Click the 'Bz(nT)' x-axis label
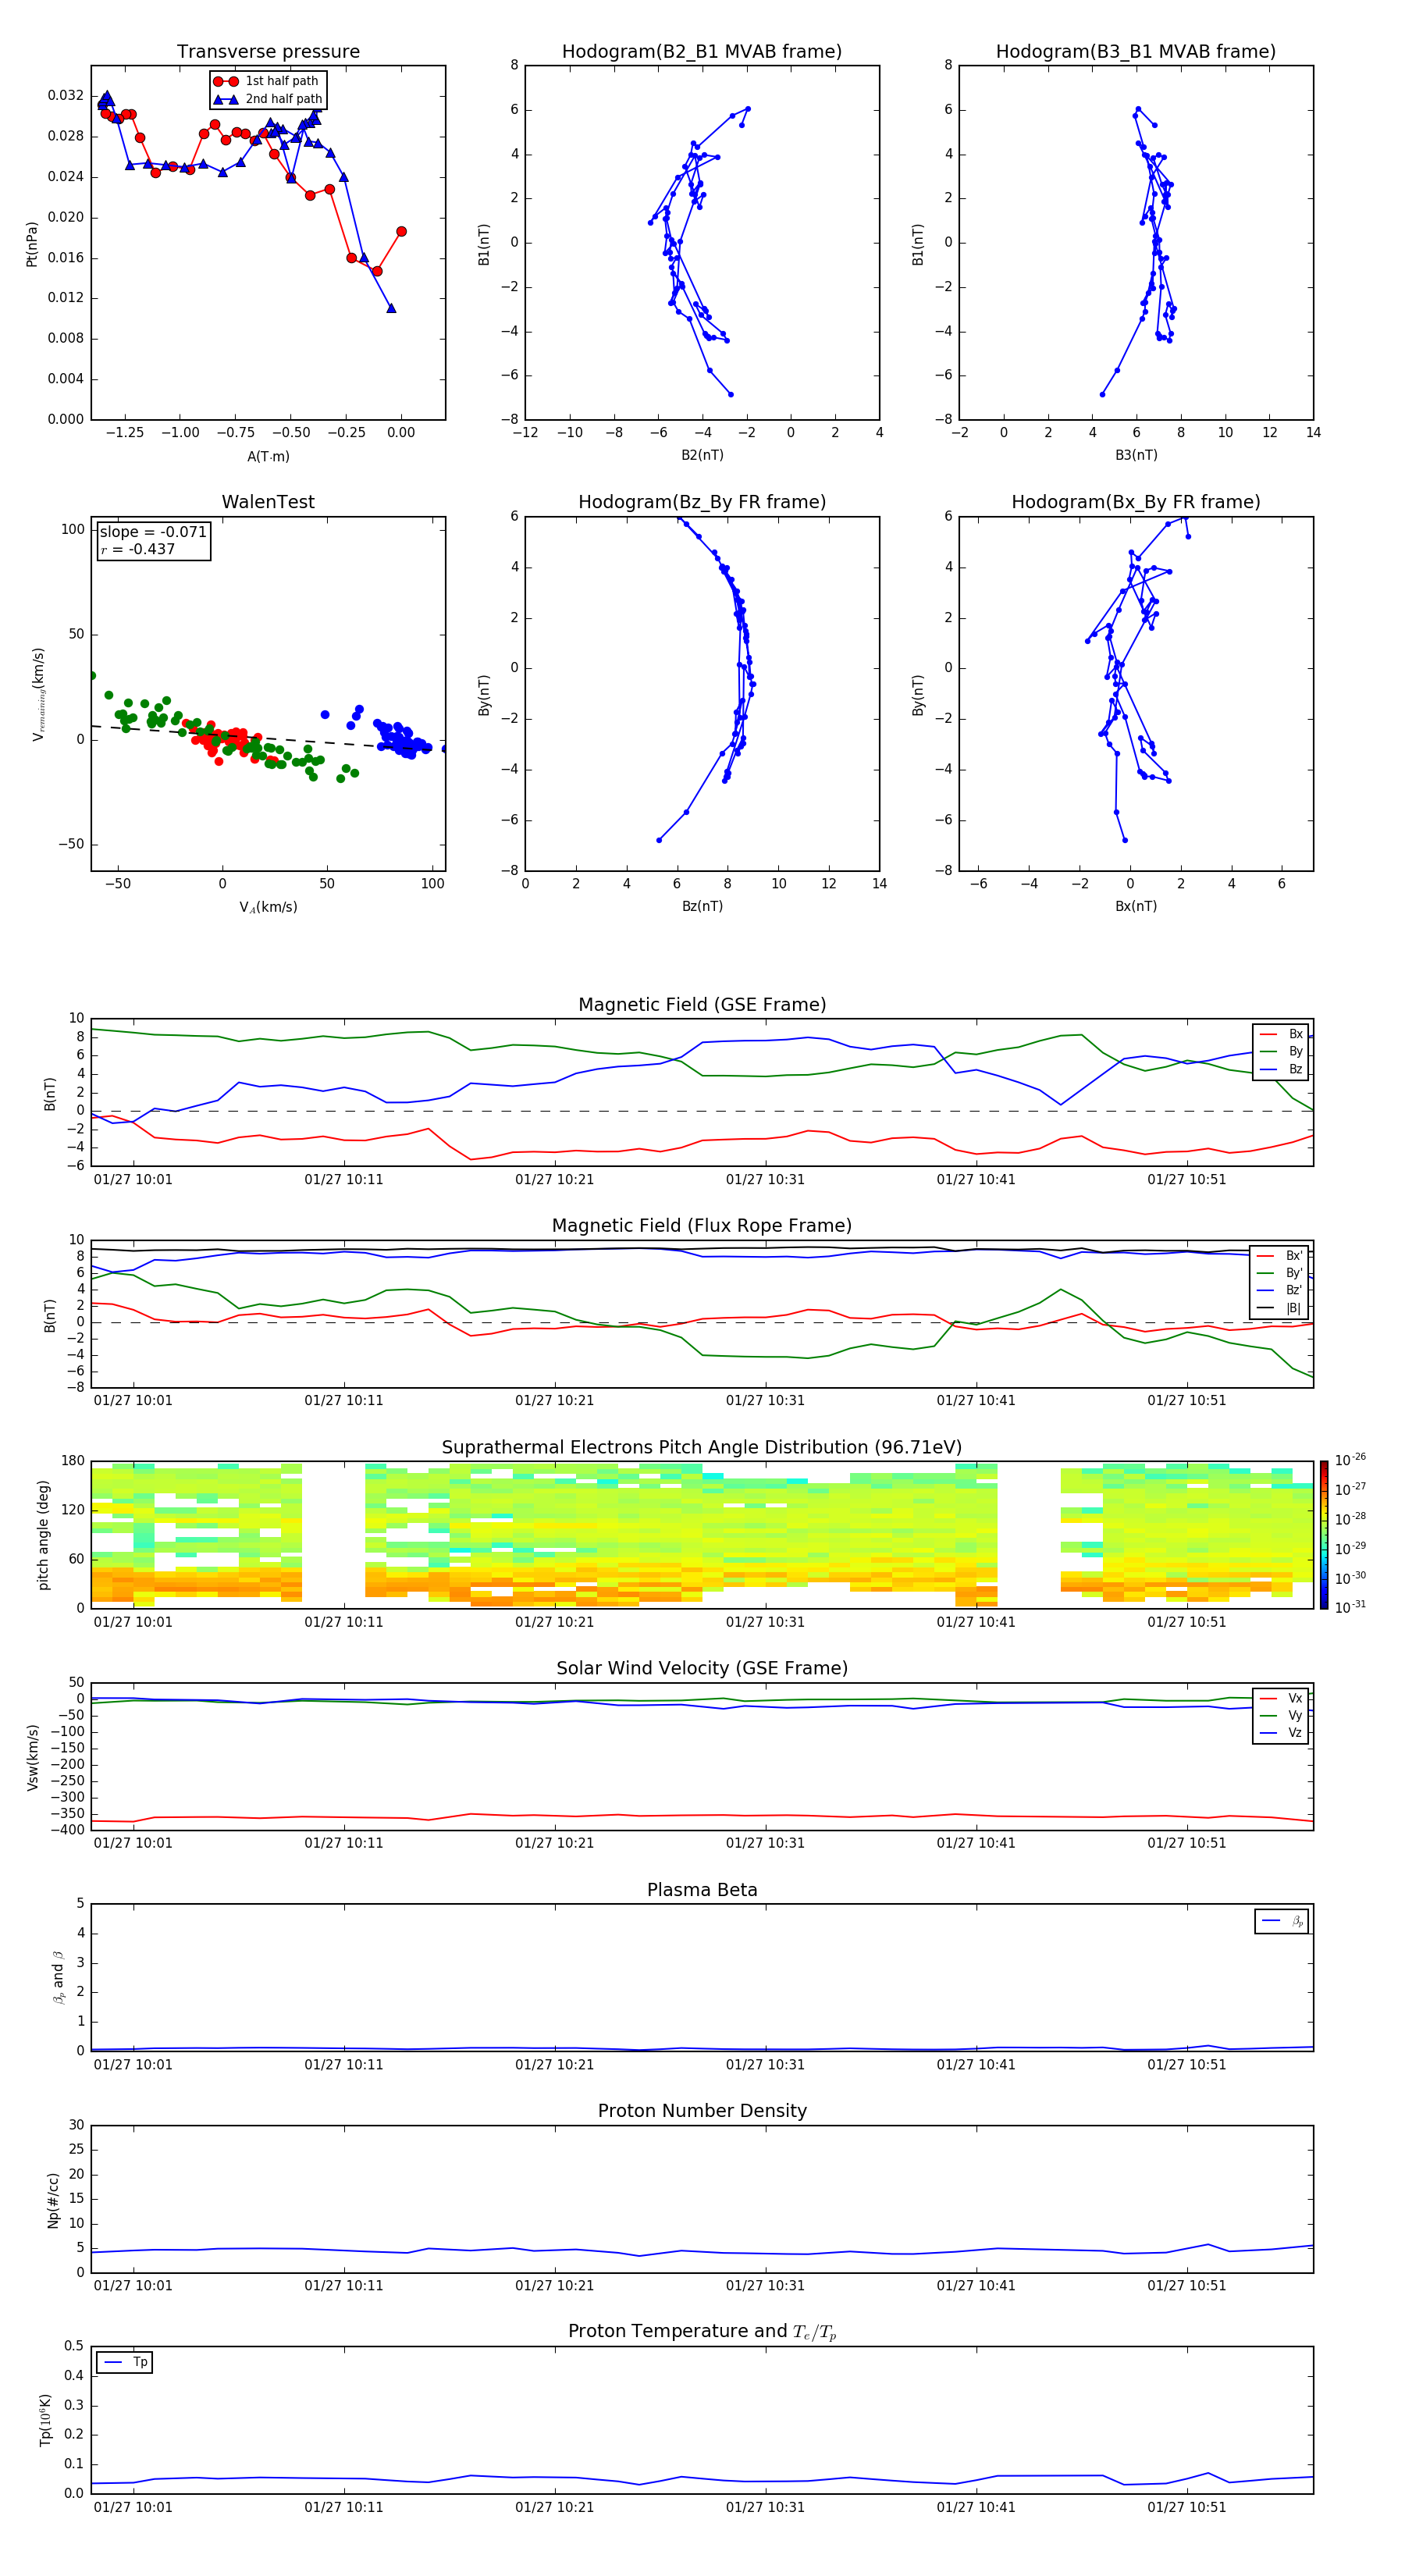This screenshot has height=2576, width=1405. [x=702, y=906]
